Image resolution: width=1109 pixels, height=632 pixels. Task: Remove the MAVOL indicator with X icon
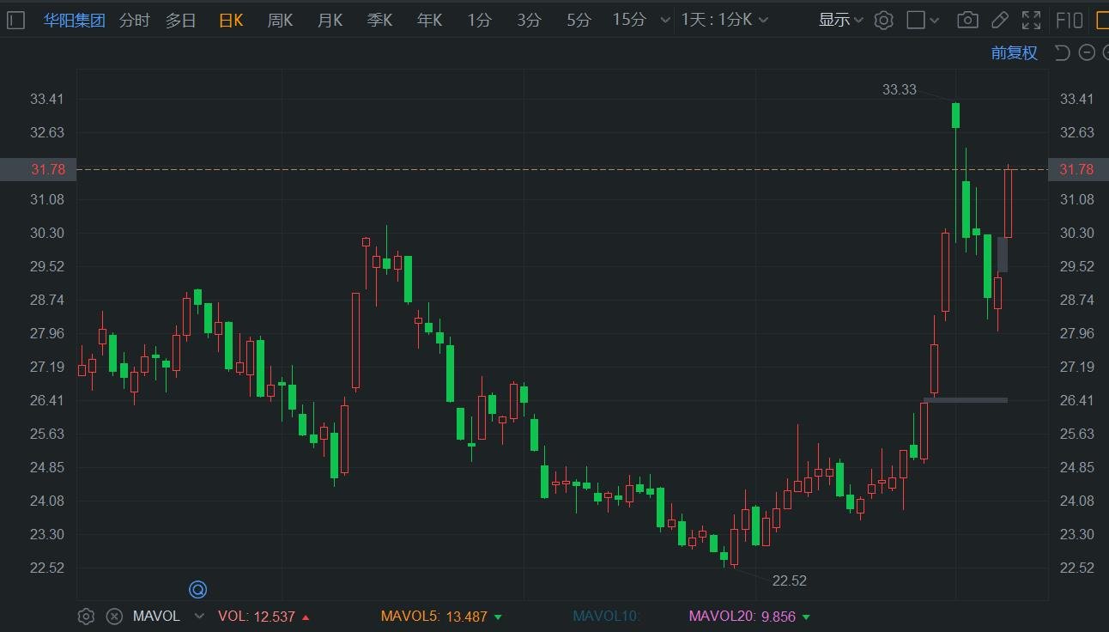point(114,617)
